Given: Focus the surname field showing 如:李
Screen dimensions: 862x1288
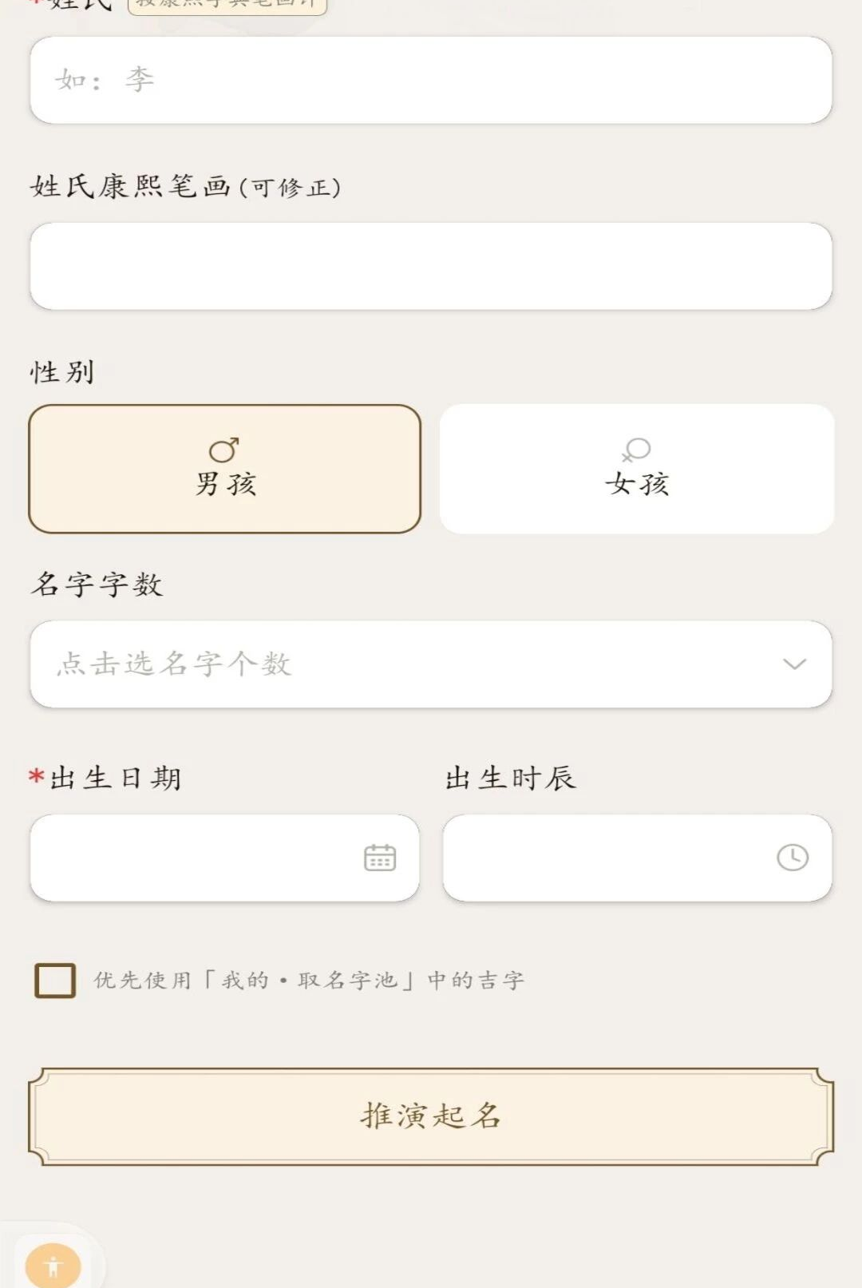Looking at the screenshot, I should point(431,80).
